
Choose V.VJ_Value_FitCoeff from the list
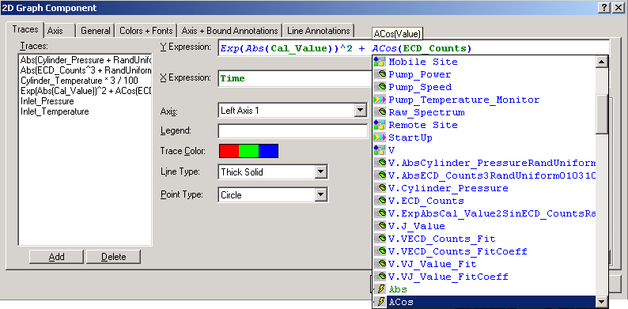tap(484, 277)
